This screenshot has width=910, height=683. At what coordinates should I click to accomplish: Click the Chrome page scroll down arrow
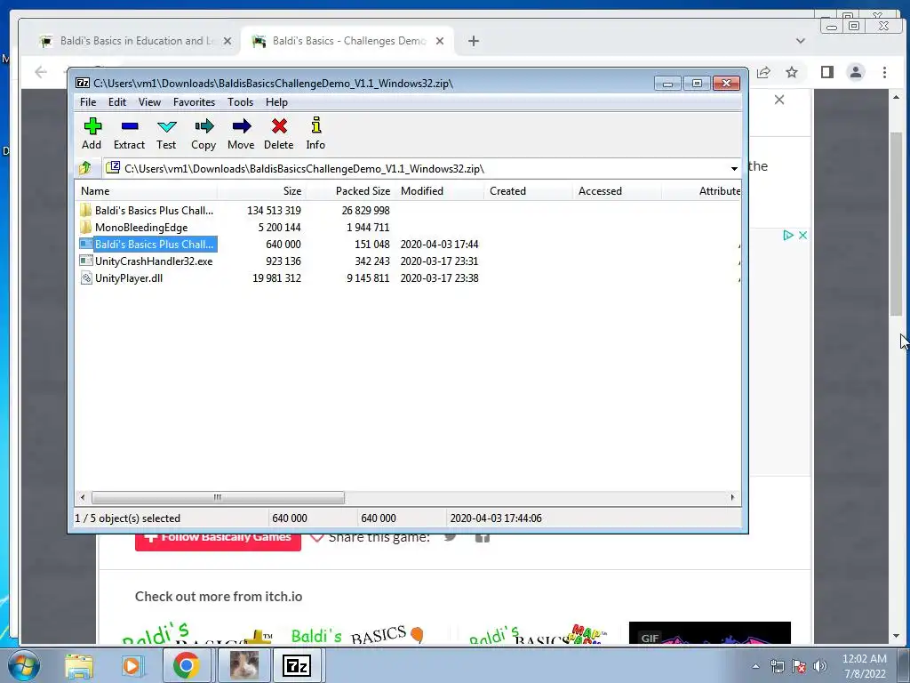(x=896, y=636)
